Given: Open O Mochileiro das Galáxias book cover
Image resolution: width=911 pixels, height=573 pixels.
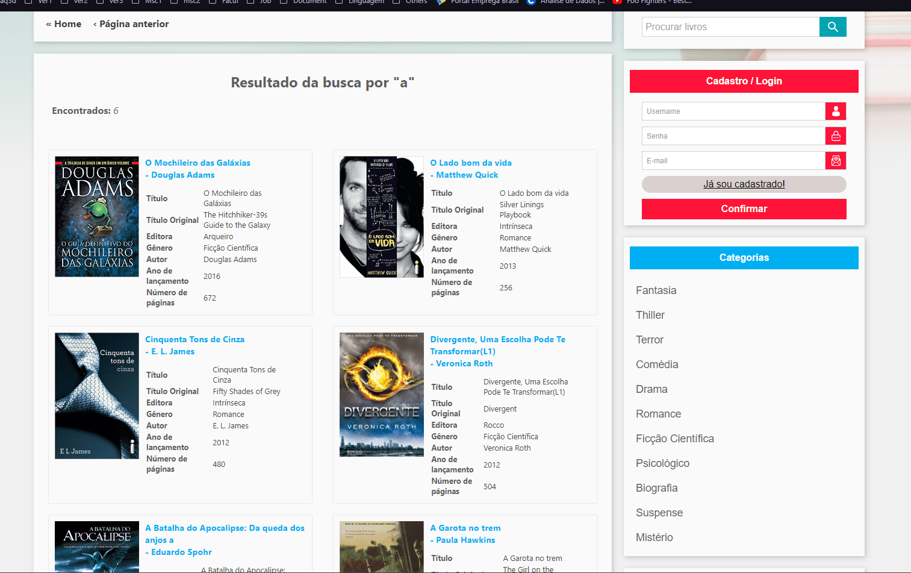Looking at the screenshot, I should tap(97, 217).
